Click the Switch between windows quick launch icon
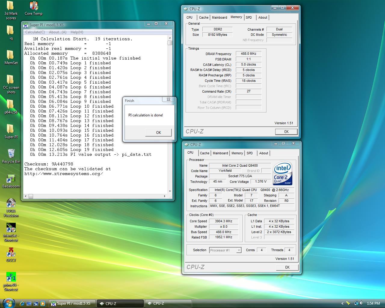 pyautogui.click(x=36, y=303)
